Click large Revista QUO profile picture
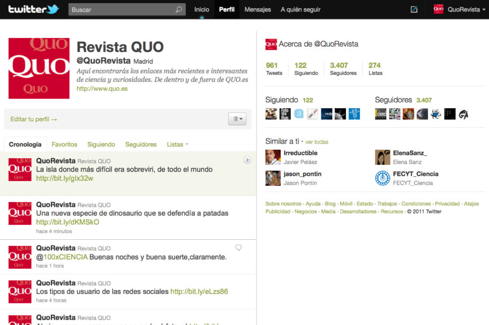The width and height of the screenshot is (489, 325). [x=39, y=69]
